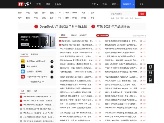This screenshot has height=123, width=164.
Task: Select the first carousel dot
Action: pos(30,46)
